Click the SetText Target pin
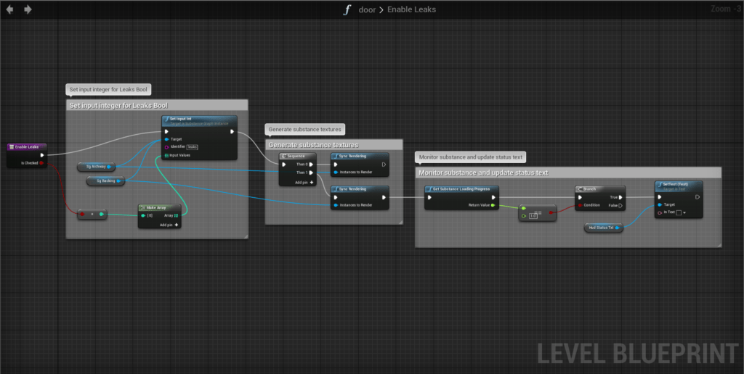Image resolution: width=744 pixels, height=374 pixels. pyautogui.click(x=660, y=204)
